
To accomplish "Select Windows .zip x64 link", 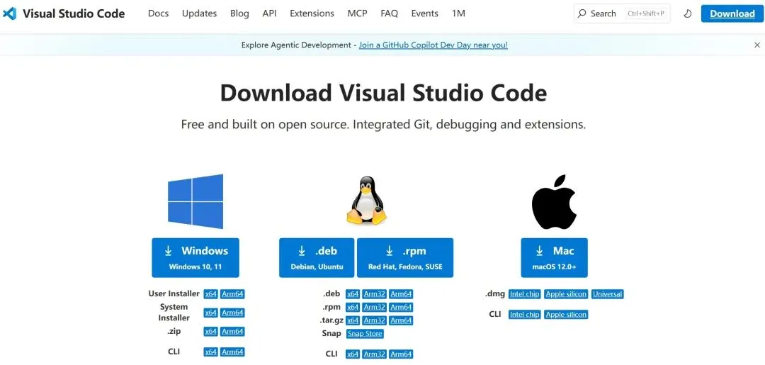I will [x=211, y=331].
